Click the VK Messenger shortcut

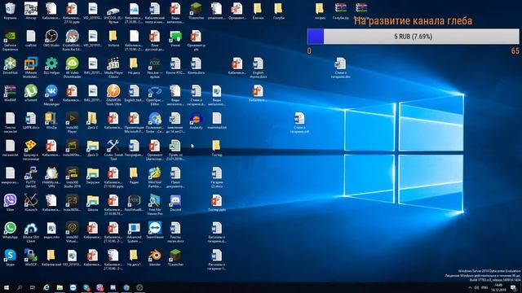point(51,94)
